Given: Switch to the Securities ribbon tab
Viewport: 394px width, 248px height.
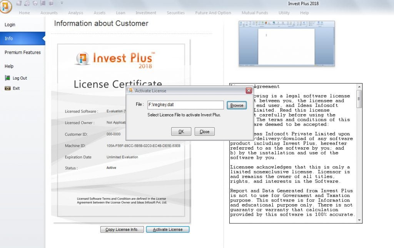Looking at the screenshot, I should 175,13.
